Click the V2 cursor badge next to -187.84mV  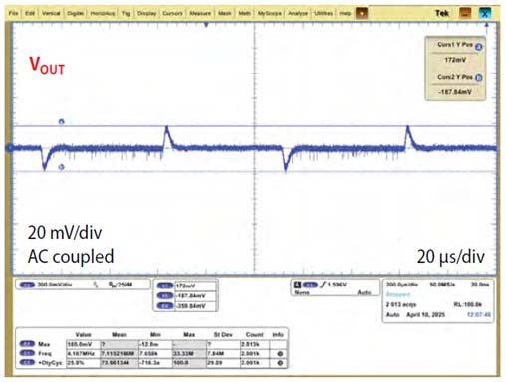click(165, 296)
